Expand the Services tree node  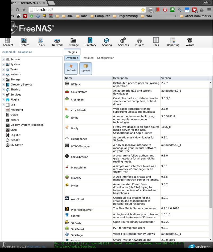(x=3, y=95)
